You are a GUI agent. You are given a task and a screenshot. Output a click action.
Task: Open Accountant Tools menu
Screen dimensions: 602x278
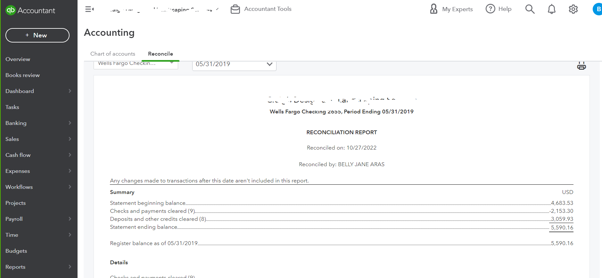(268, 9)
